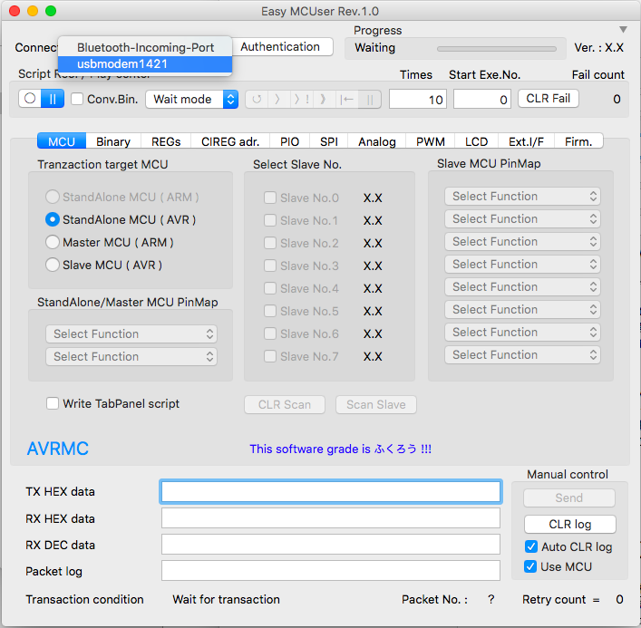This screenshot has width=641, height=628.
Task: Switch to the Binary tab
Action: 113,141
